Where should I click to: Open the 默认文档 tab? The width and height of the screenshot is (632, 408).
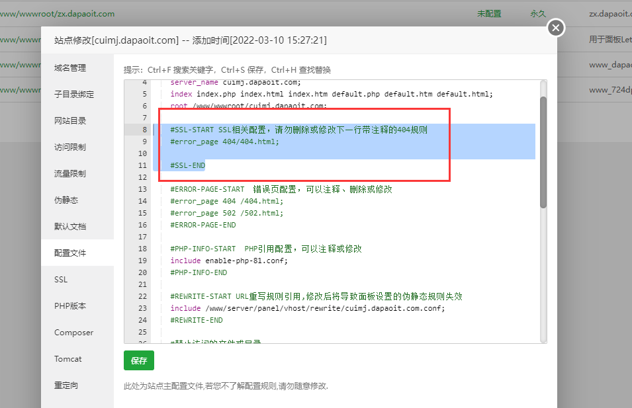[x=70, y=227]
